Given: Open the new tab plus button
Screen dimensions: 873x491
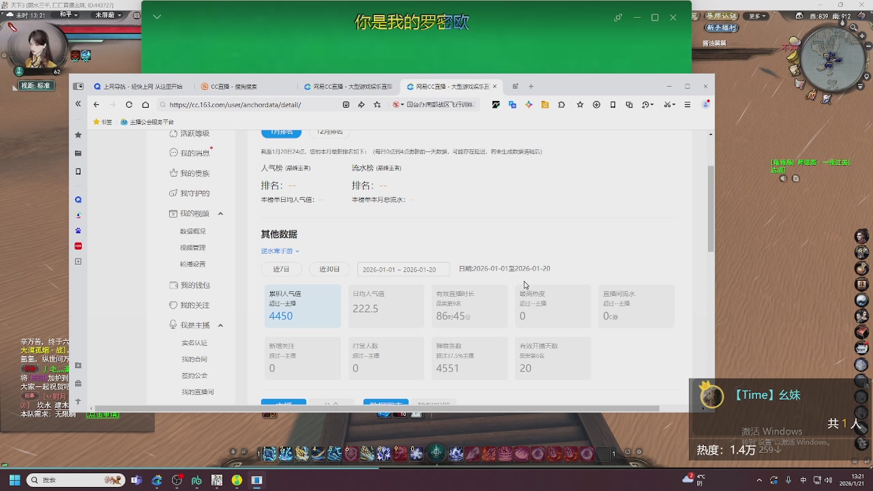Looking at the screenshot, I should (531, 87).
